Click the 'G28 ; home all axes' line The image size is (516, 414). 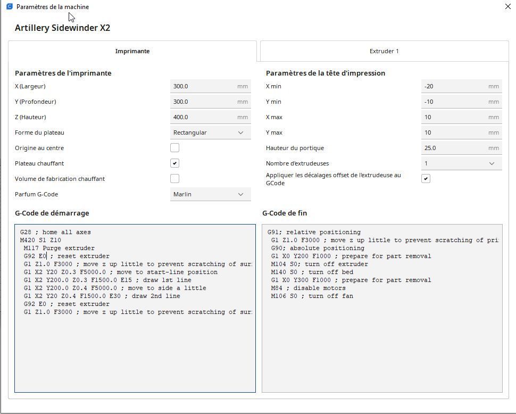[x=55, y=232]
